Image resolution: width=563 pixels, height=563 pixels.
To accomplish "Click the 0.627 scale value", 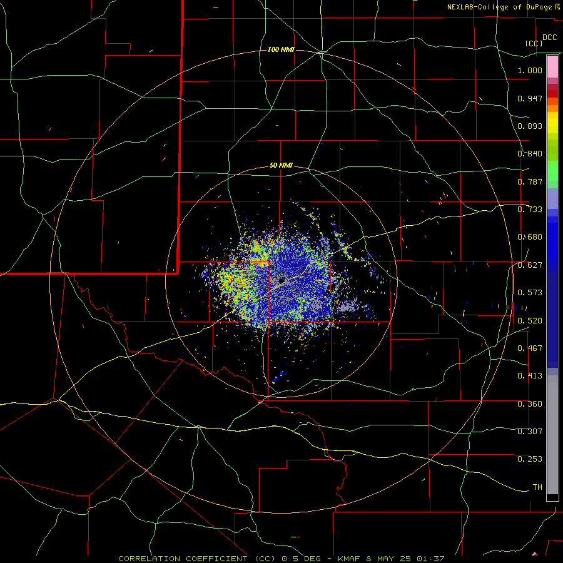I will pos(530,265).
